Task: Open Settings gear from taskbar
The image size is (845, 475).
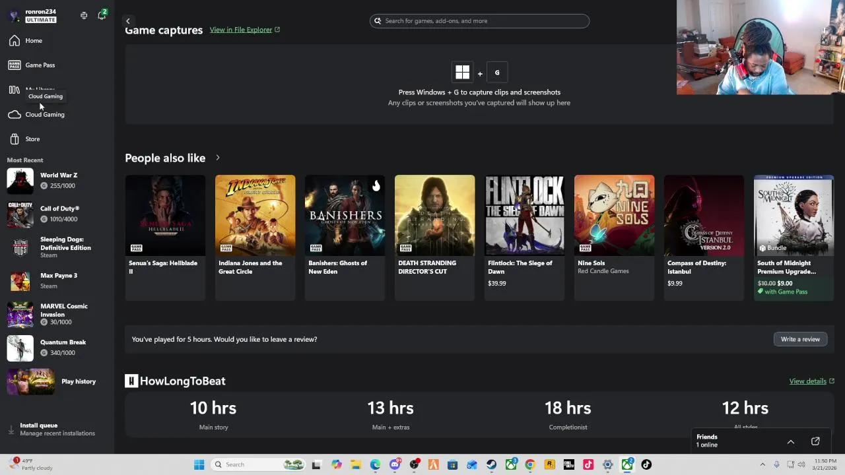Action: click(608, 464)
